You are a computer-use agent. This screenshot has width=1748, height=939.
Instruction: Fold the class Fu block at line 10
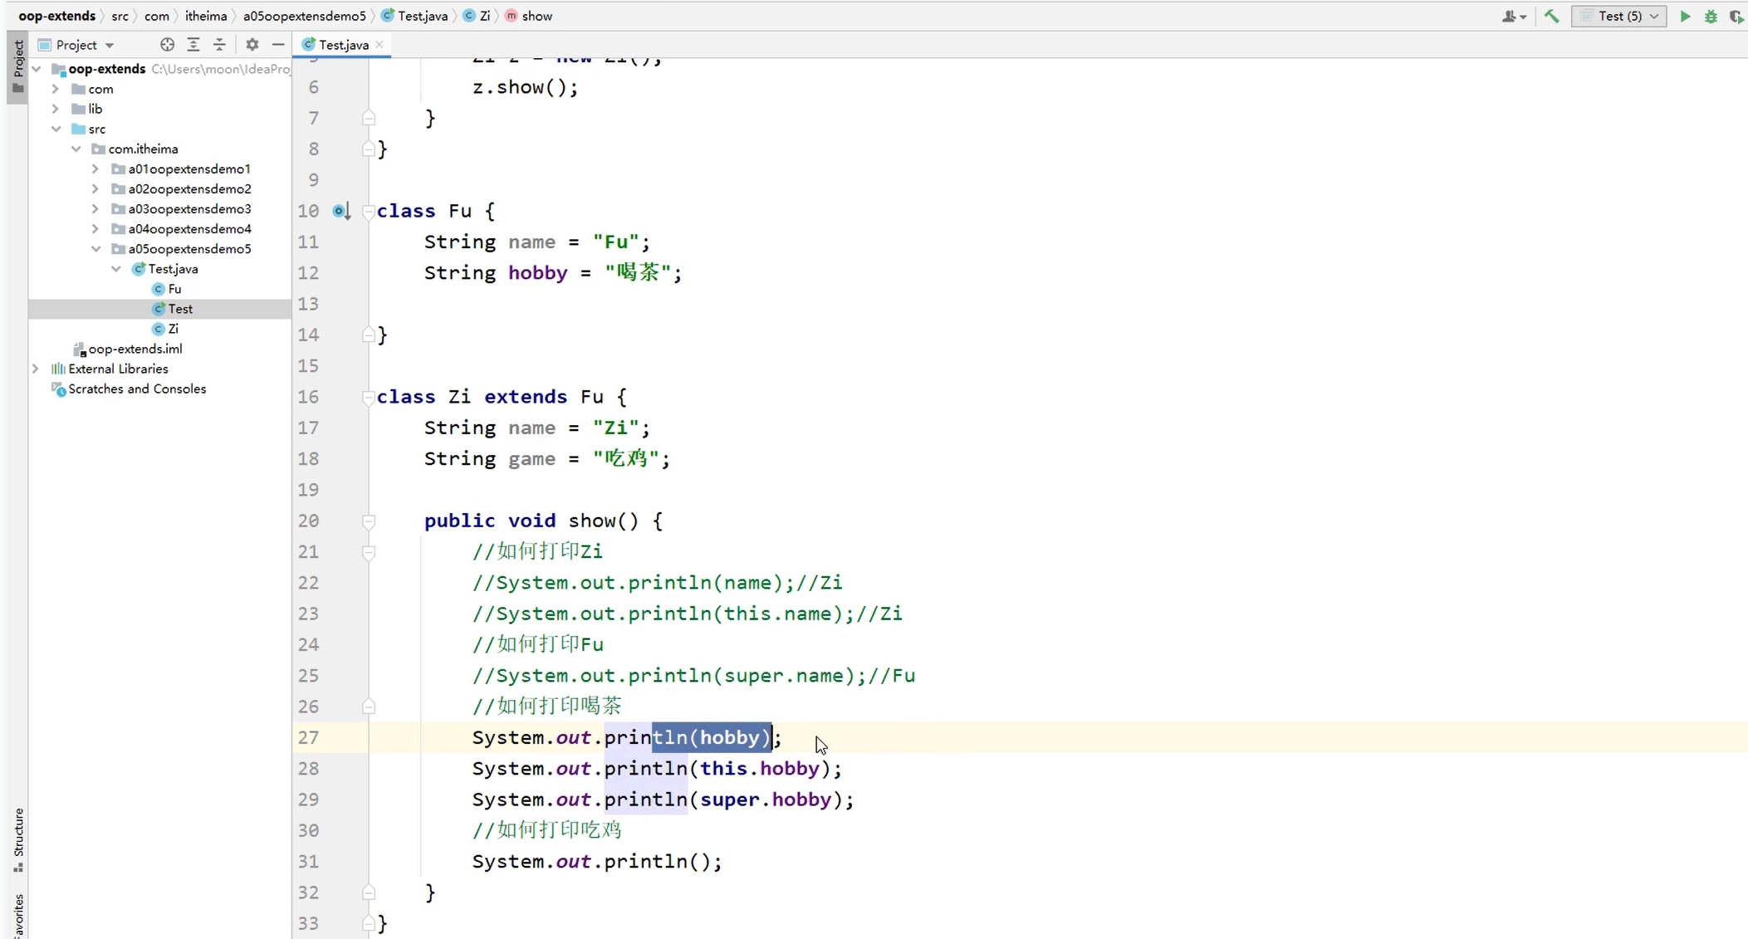(369, 212)
